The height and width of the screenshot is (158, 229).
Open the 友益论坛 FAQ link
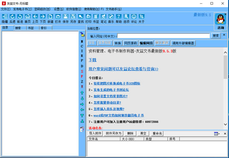tap(123, 69)
